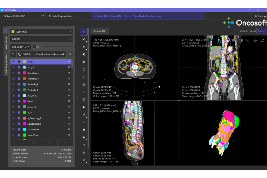Open Settings in the top right
This screenshot has width=267, height=178.
coord(261,16)
